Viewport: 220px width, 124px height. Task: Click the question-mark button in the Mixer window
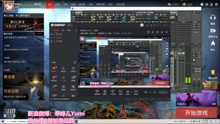(x=199, y=13)
